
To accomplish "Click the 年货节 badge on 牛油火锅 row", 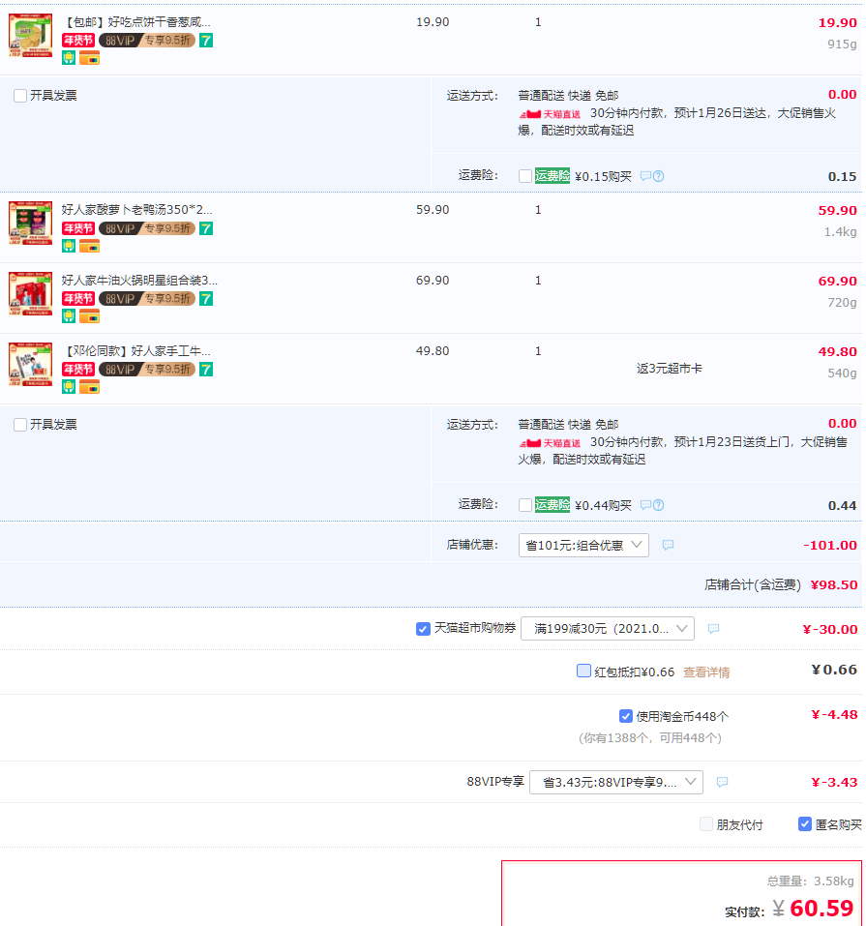I will point(78,299).
